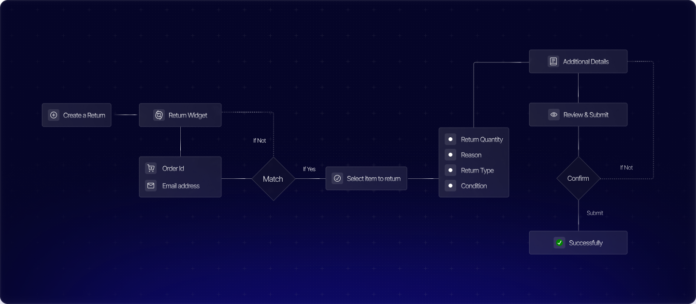Click the Select item to return text
This screenshot has height=304, width=696.
[x=374, y=178]
